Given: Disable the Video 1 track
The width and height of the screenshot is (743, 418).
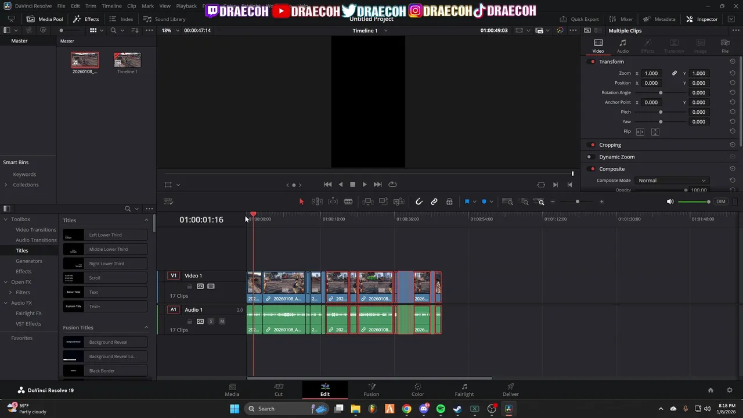Looking at the screenshot, I should [211, 286].
